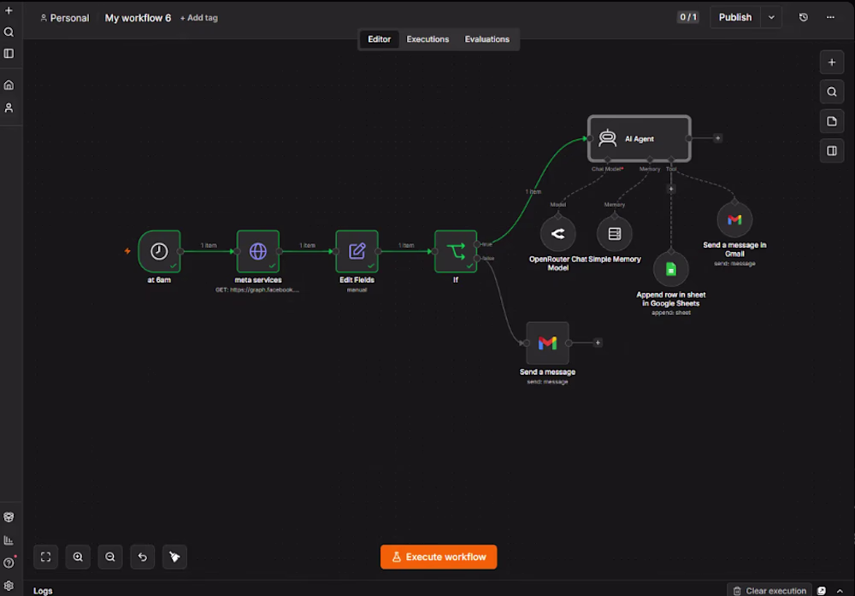855x596 pixels.
Task: Click the plus connector after AI Agent output
Action: [x=717, y=138]
